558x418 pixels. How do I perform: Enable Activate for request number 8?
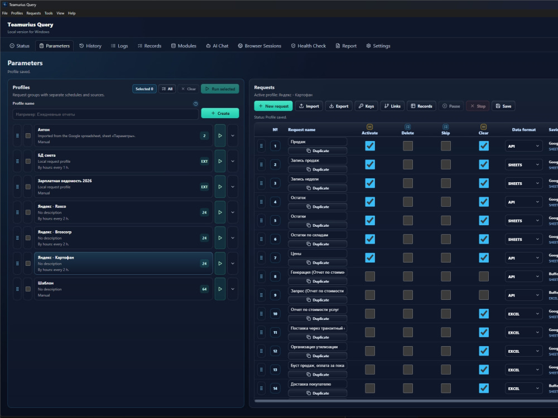370,276
